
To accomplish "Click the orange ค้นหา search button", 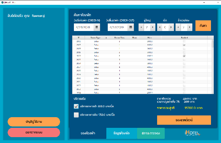I will coord(203,25).
